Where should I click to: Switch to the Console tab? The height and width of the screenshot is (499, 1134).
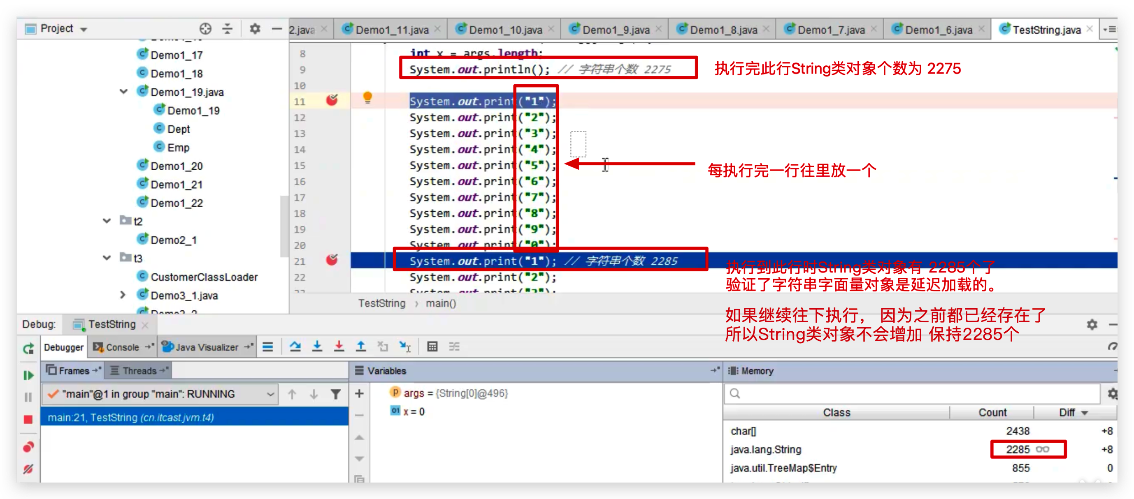pyautogui.click(x=122, y=347)
